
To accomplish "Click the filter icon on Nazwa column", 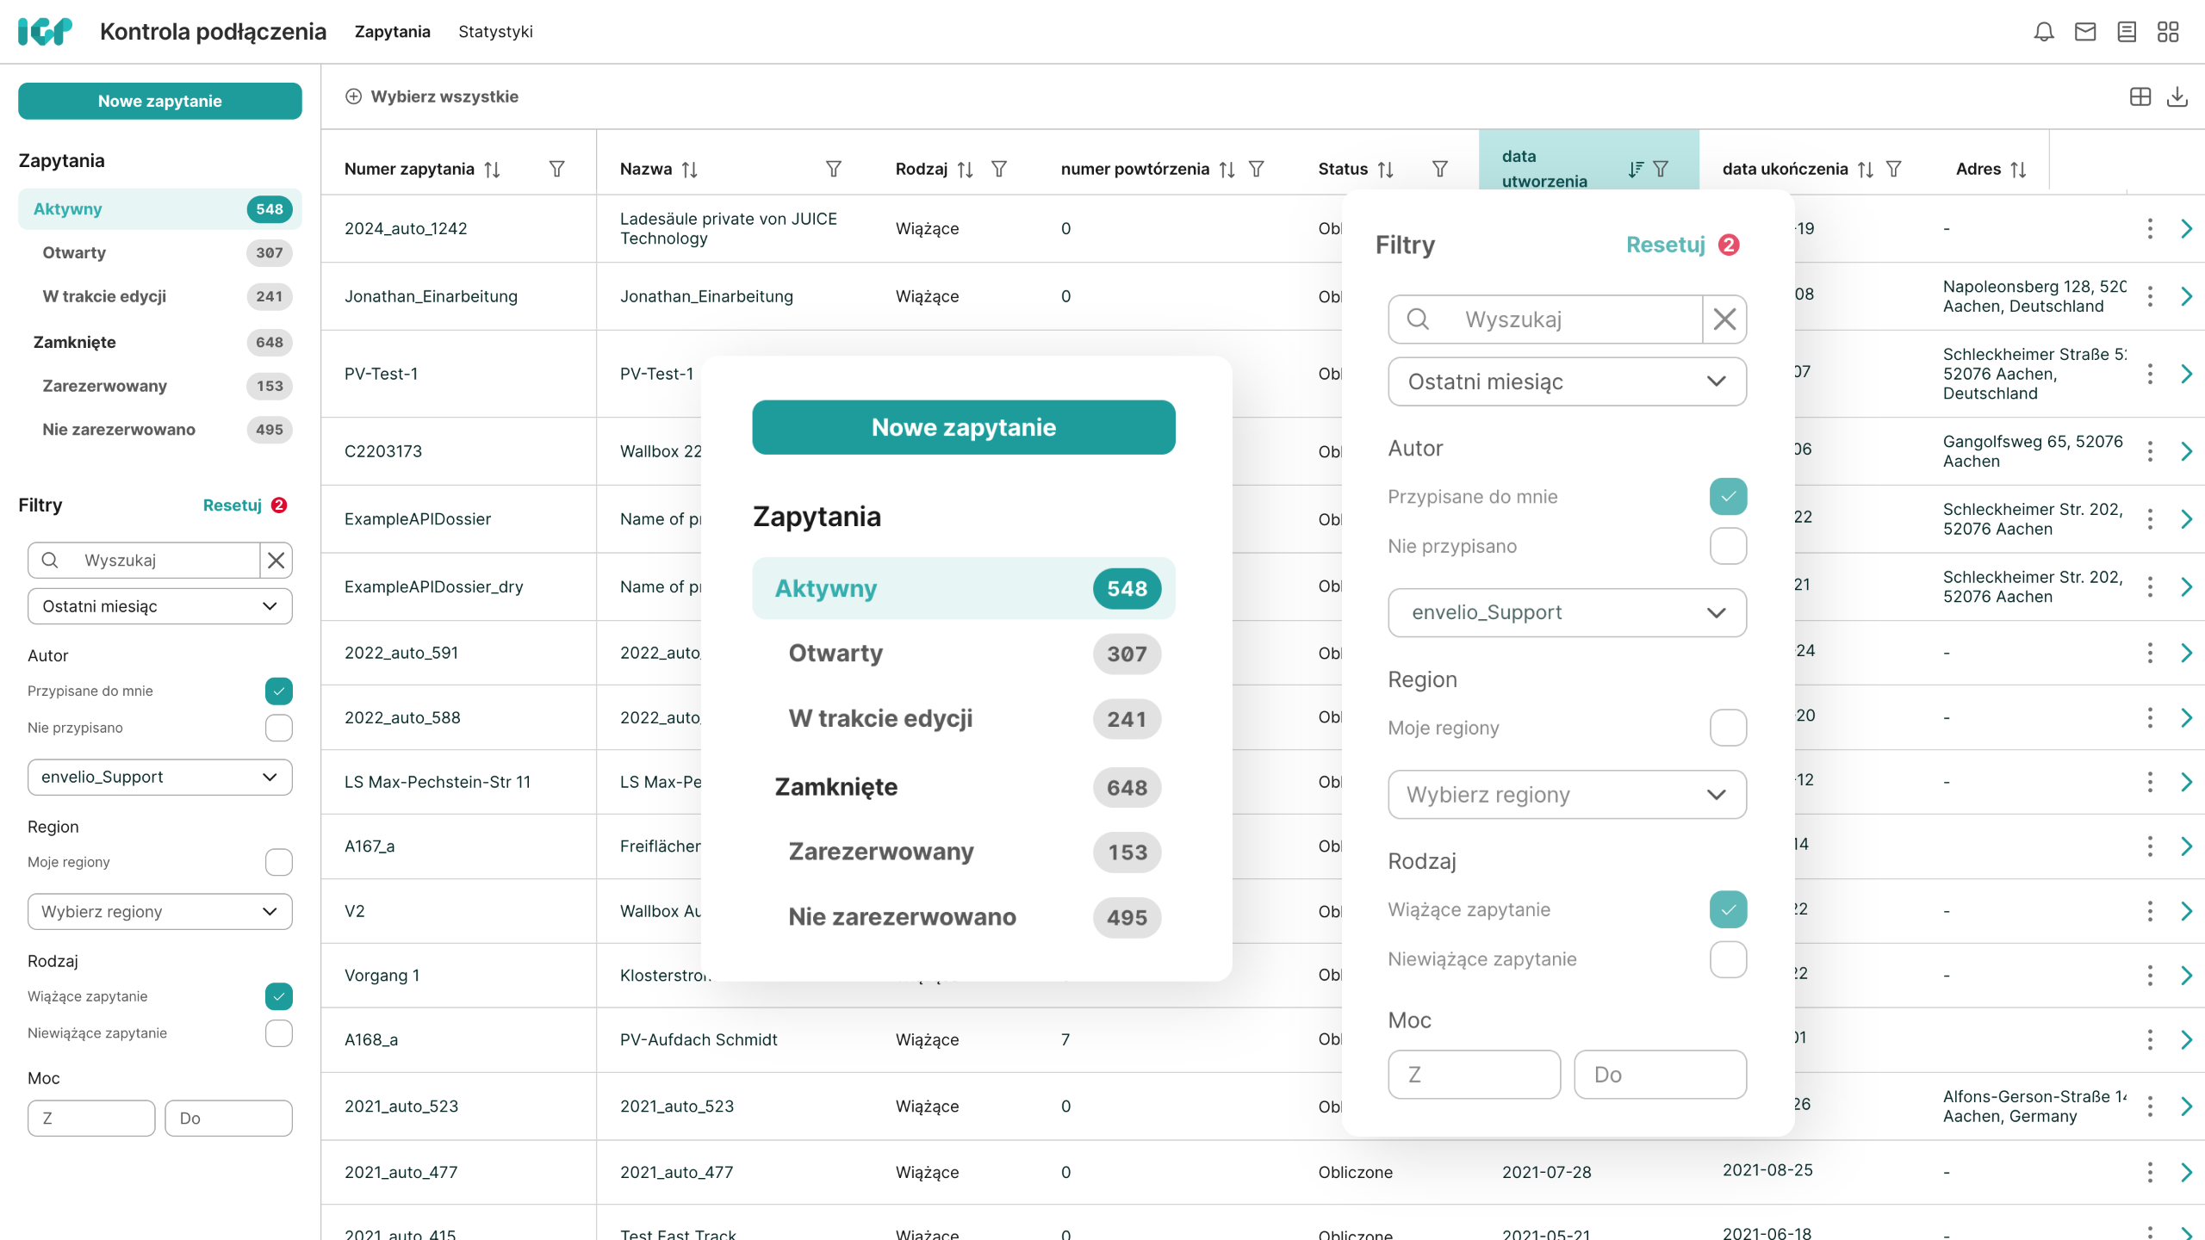I will pyautogui.click(x=833, y=169).
